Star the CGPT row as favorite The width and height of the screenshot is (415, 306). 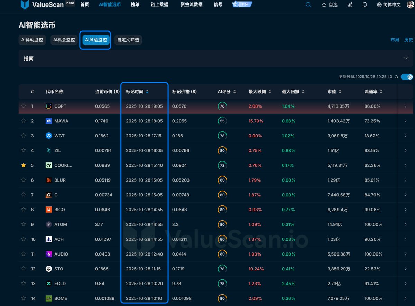coord(24,106)
